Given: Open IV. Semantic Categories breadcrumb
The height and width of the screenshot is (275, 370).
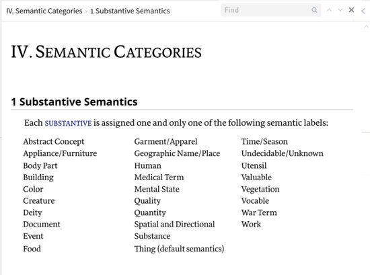Looking at the screenshot, I should pos(44,11).
